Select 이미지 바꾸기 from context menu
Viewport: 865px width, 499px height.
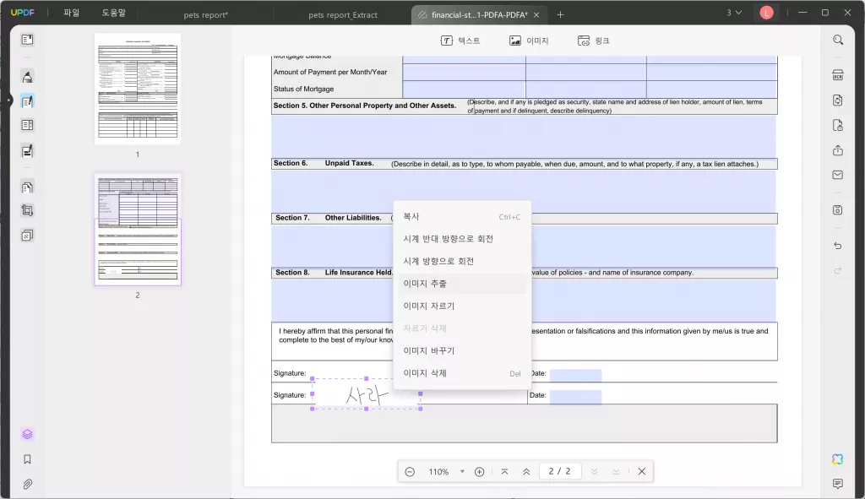(x=462, y=350)
